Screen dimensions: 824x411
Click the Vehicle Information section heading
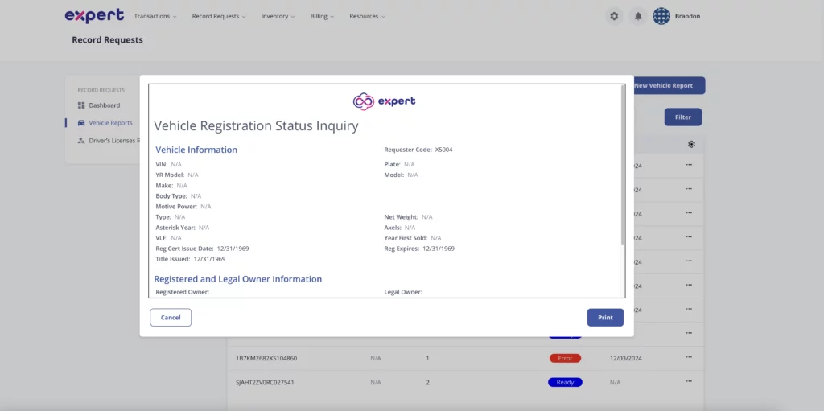tap(196, 150)
